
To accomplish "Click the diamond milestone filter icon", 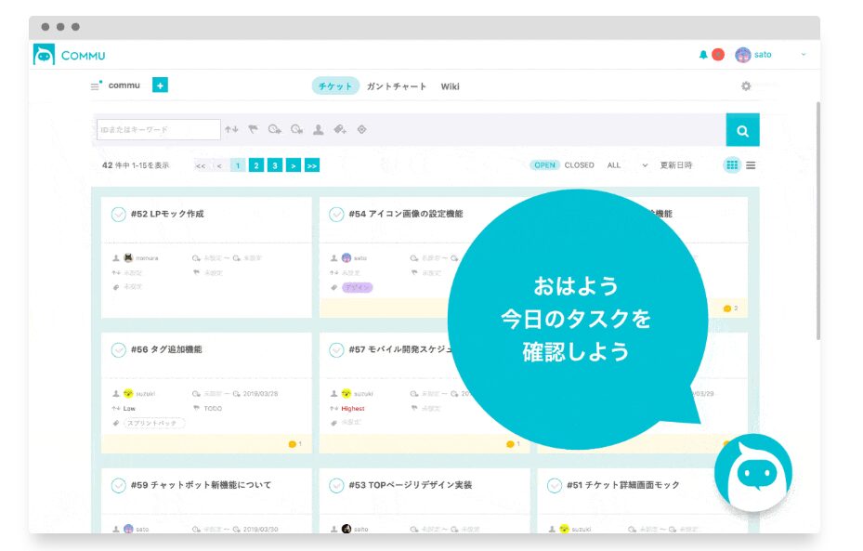I will pyautogui.click(x=361, y=129).
